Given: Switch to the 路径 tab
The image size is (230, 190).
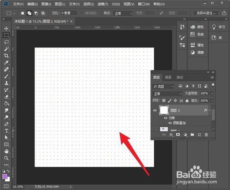Looking at the screenshot, I should (x=180, y=77).
